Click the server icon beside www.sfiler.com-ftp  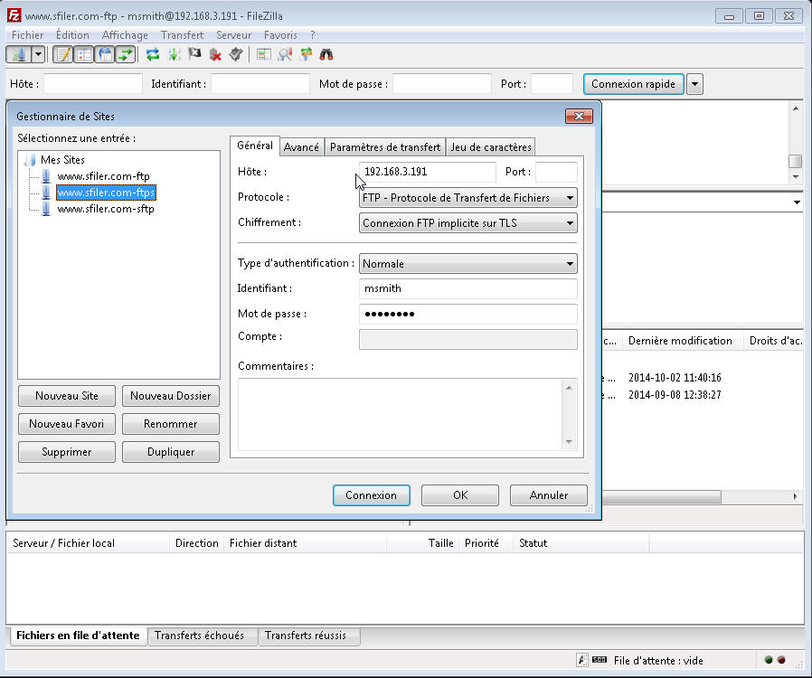(x=46, y=176)
